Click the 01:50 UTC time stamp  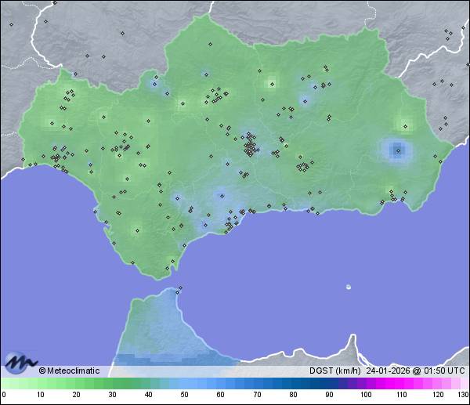(443, 371)
